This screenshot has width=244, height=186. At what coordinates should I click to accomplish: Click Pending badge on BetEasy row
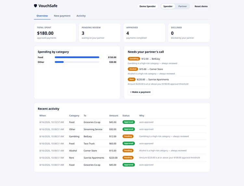coord(128,136)
